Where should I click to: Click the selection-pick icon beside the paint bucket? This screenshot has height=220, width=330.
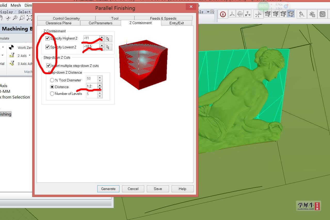[312, 14]
